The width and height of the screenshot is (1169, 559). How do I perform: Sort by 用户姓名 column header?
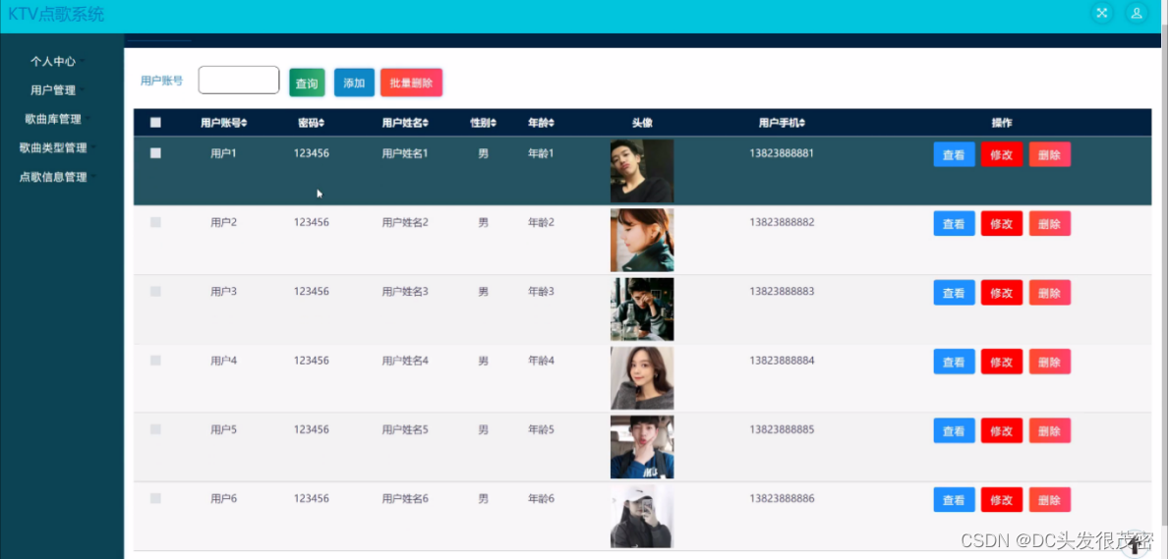[405, 123]
